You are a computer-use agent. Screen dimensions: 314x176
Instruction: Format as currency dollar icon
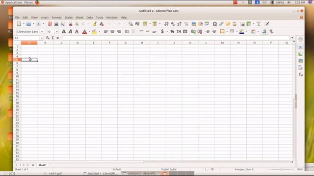pyautogui.click(x=162, y=31)
